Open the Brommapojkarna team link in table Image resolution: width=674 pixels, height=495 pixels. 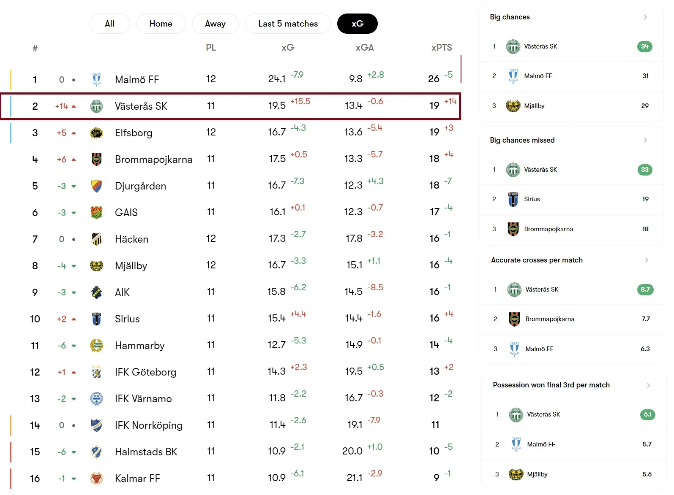(153, 160)
